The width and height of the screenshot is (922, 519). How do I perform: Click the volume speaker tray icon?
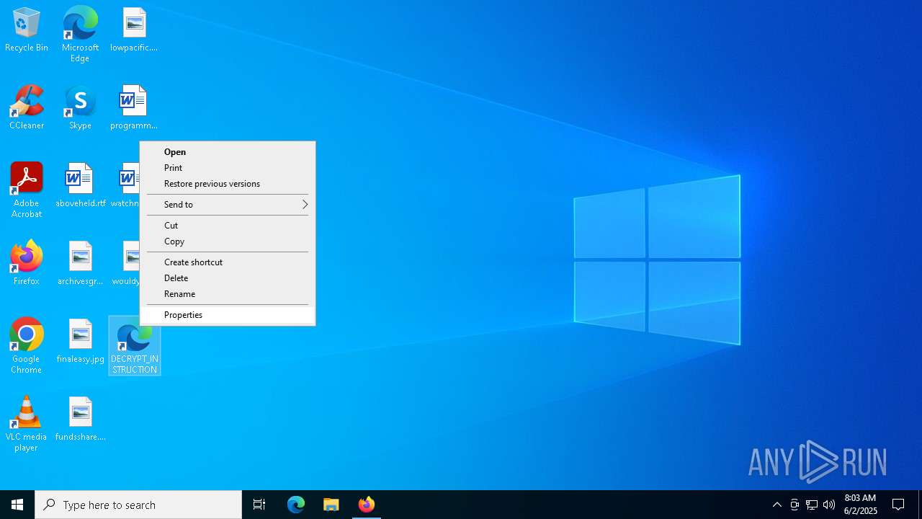829,505
